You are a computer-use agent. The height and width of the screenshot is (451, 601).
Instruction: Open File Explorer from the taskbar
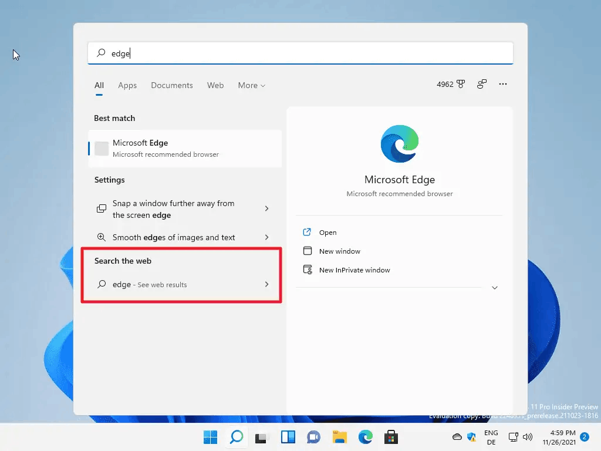[339, 437]
